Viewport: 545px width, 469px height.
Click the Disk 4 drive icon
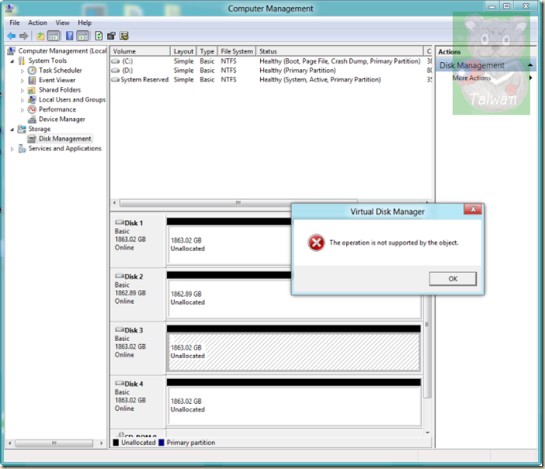(x=119, y=383)
